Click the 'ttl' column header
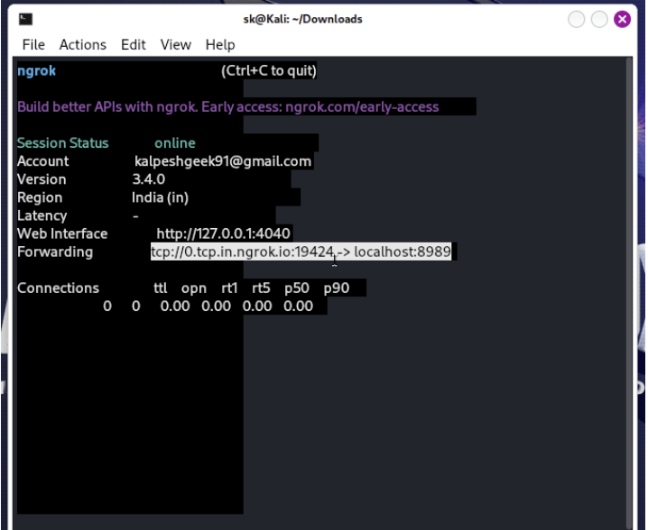 [161, 288]
